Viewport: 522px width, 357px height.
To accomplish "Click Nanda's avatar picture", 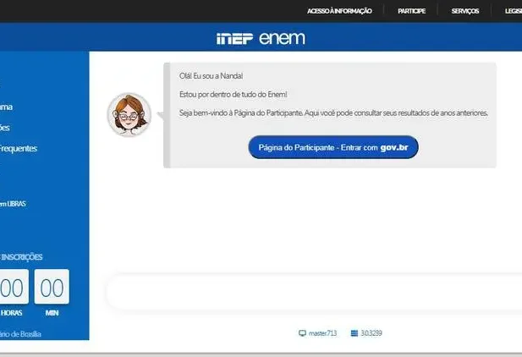I will click(x=129, y=114).
